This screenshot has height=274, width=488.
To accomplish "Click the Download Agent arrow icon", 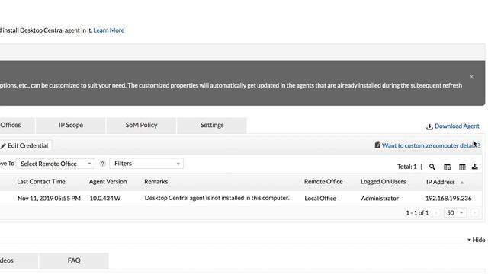I will (x=429, y=126).
